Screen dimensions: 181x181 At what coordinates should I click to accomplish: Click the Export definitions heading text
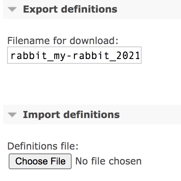70,9
